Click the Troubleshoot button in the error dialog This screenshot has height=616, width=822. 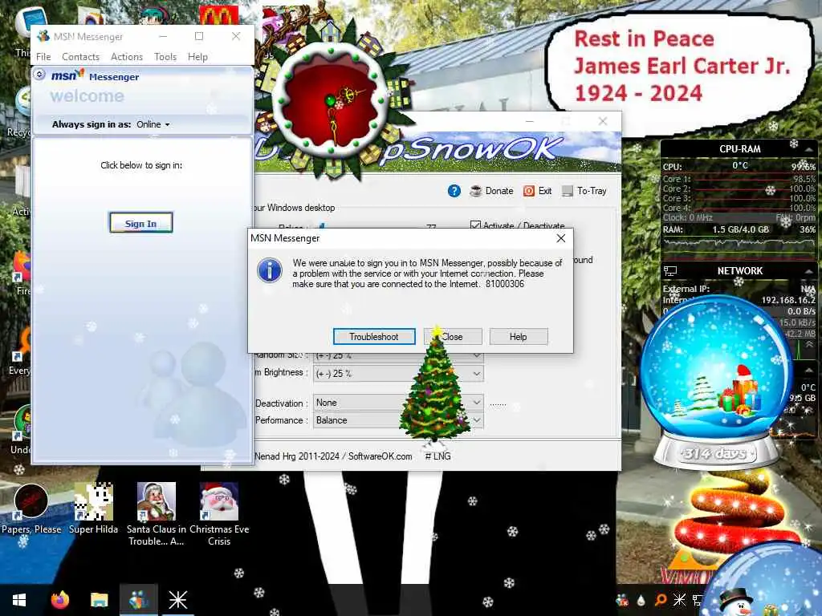click(x=374, y=337)
